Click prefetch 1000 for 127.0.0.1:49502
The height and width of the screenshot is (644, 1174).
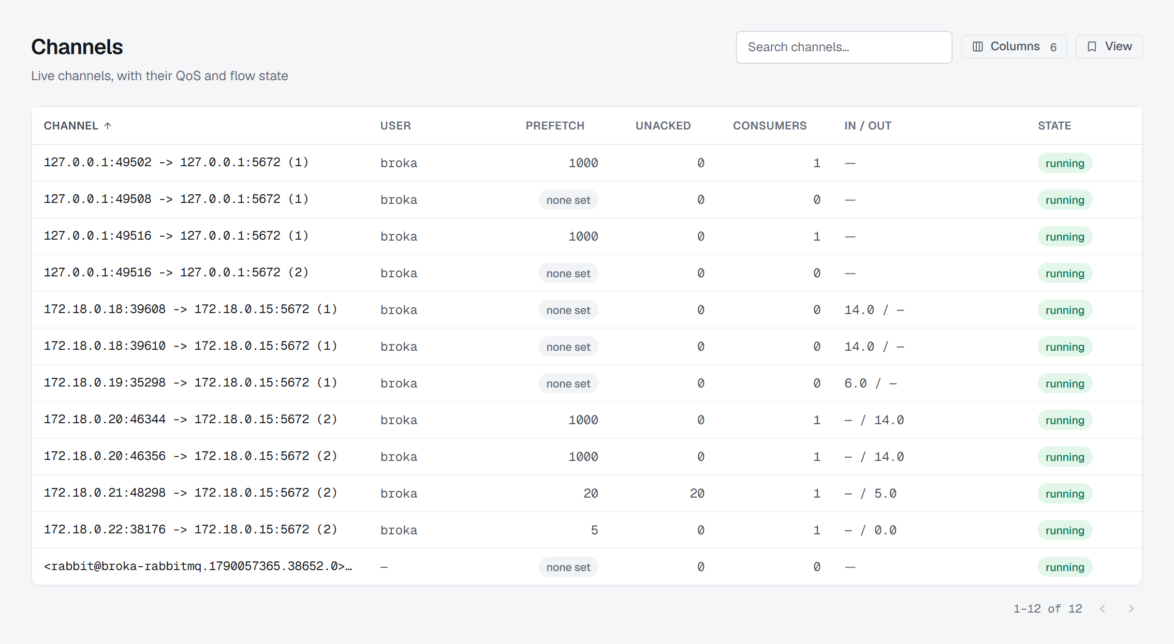coord(583,163)
